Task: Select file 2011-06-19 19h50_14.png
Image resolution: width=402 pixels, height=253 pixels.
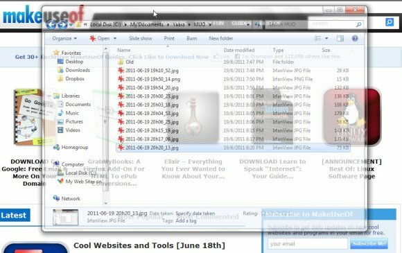Action: click(152, 79)
